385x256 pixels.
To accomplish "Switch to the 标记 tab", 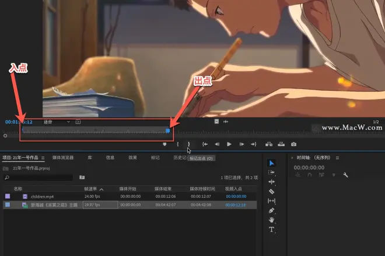I will pos(155,158).
